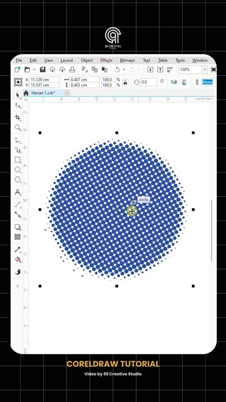Select the Text tool

(x=18, y=192)
